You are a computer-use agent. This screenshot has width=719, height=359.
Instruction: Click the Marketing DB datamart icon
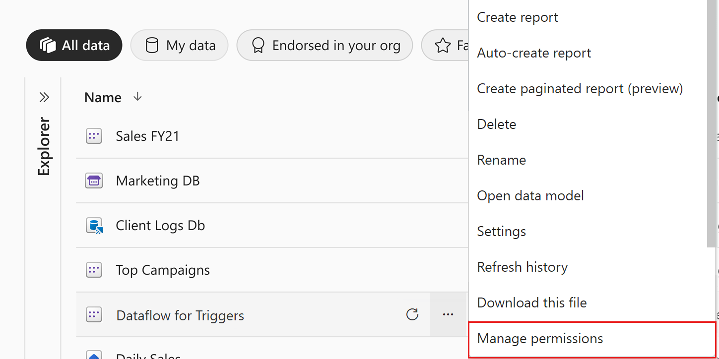click(93, 180)
